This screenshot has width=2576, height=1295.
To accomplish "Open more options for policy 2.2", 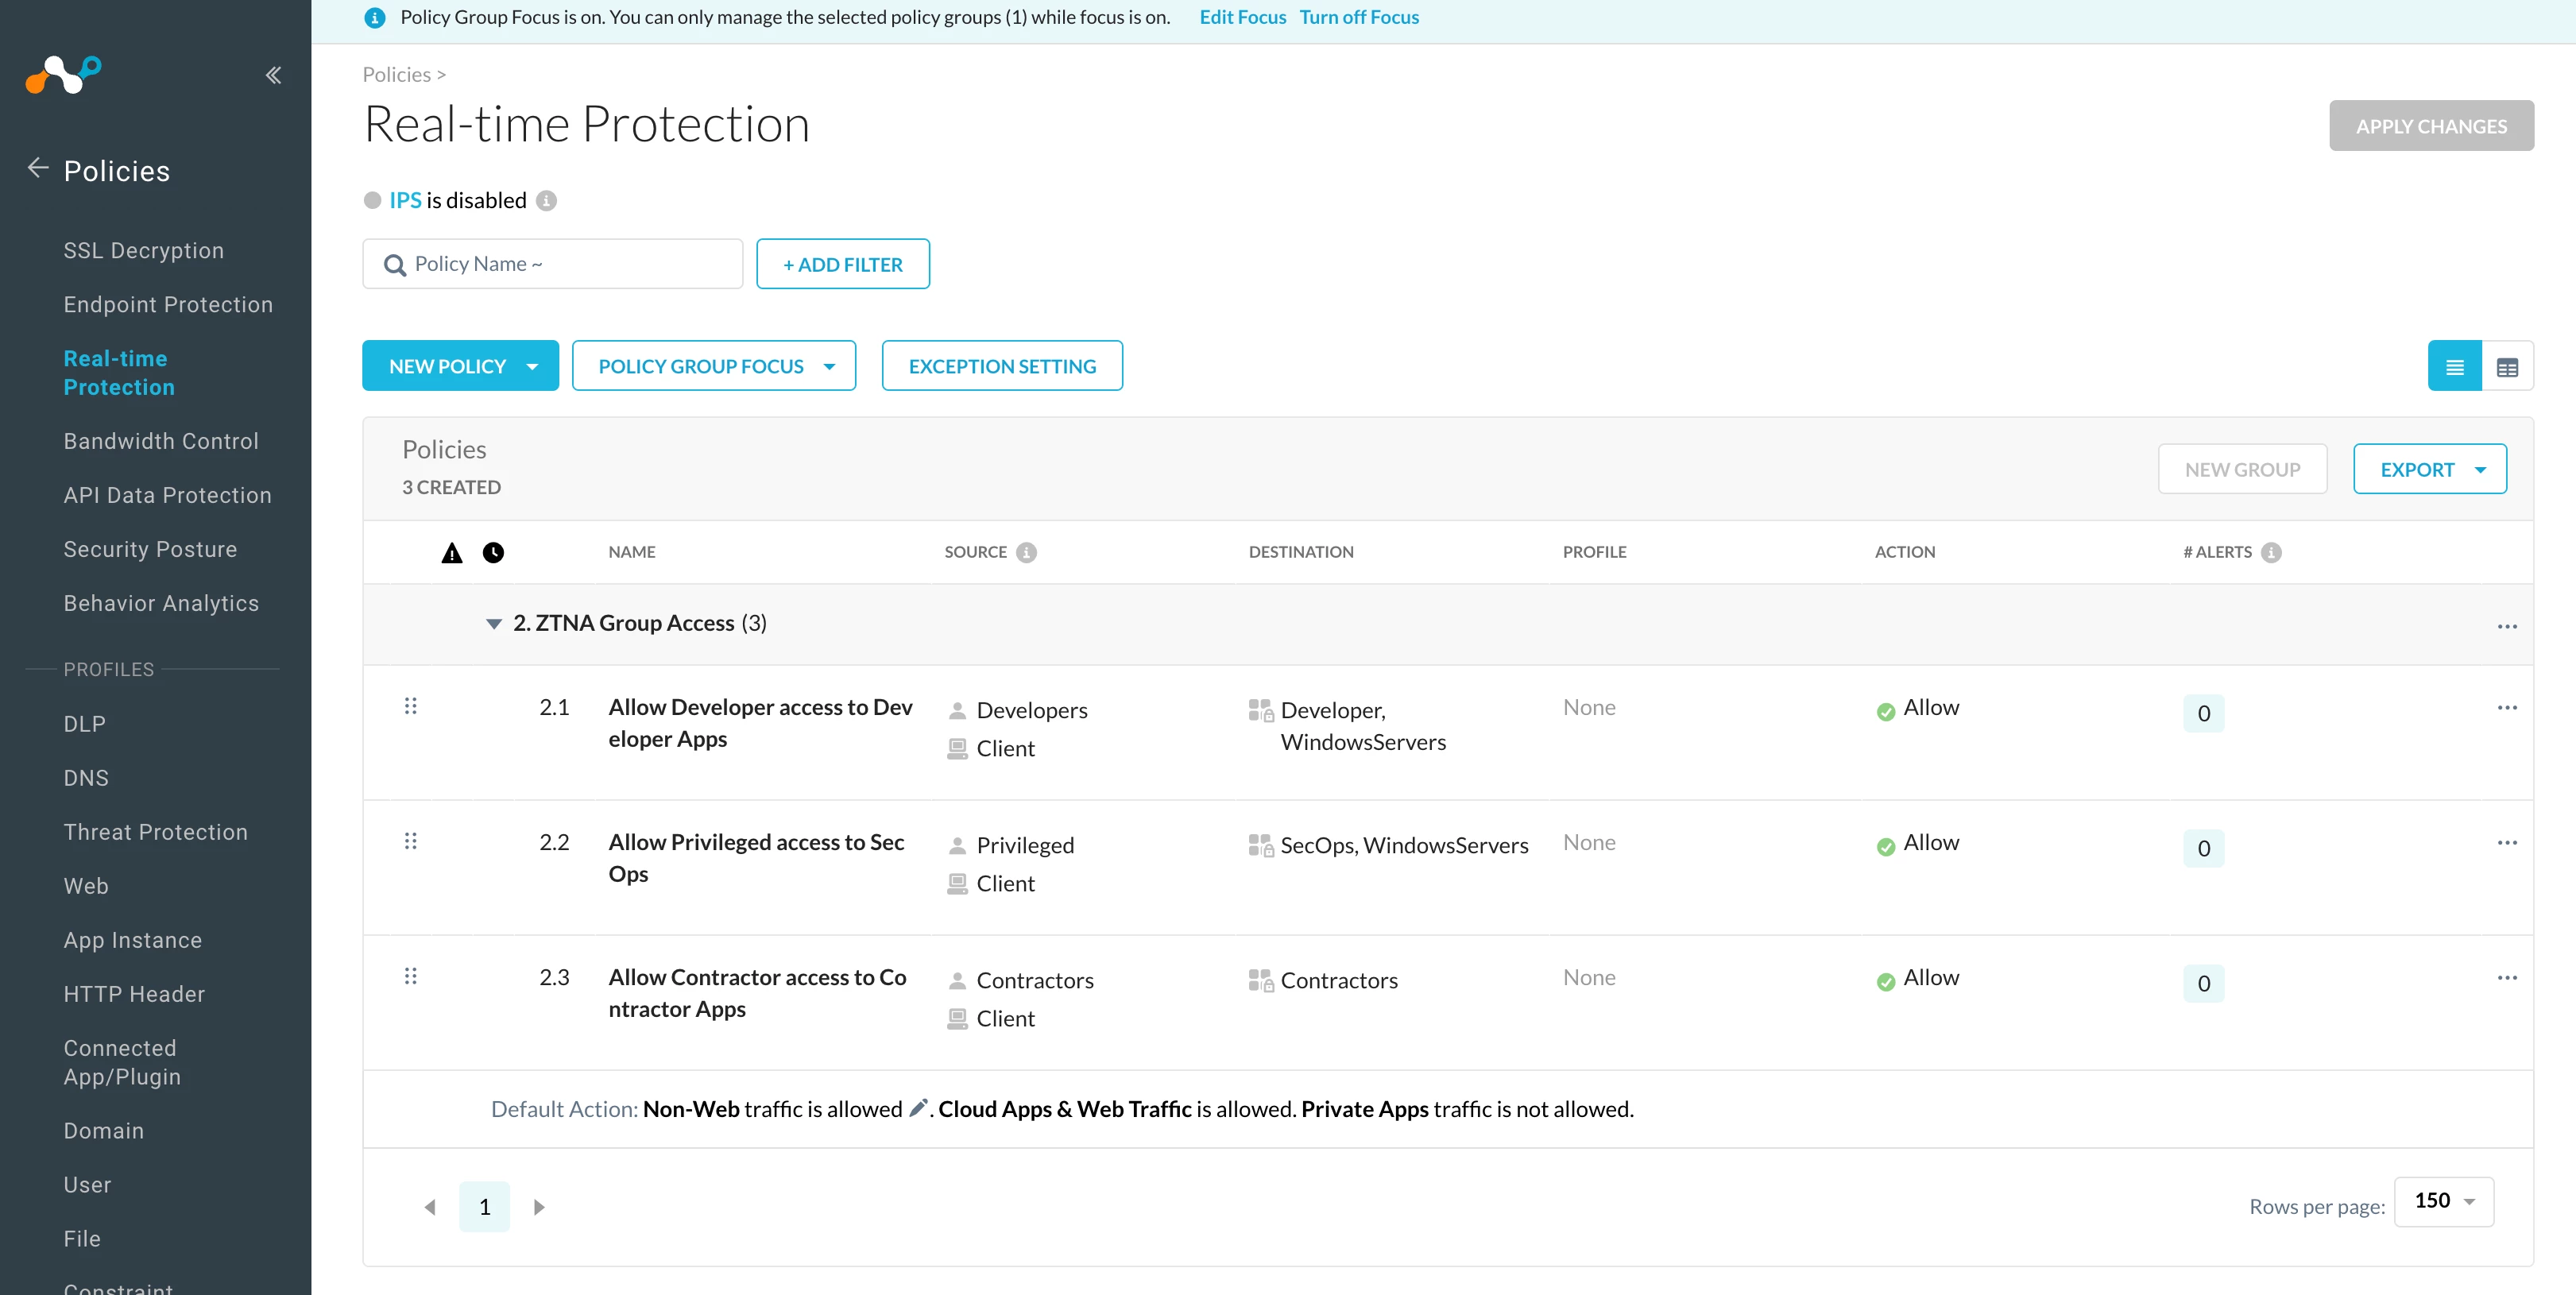I will tap(2506, 843).
